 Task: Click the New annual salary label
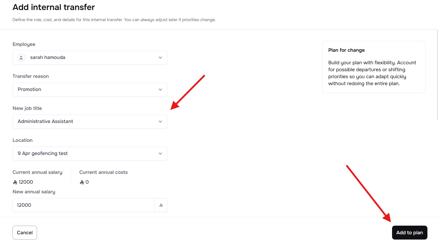tap(34, 192)
